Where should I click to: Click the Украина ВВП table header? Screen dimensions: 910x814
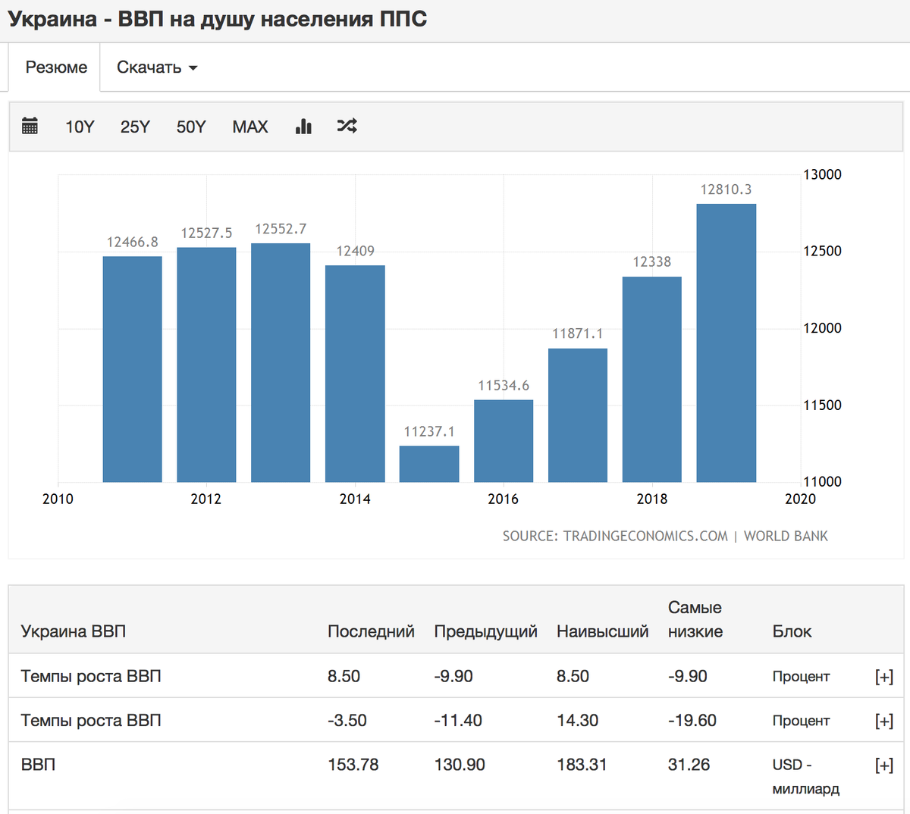point(74,631)
